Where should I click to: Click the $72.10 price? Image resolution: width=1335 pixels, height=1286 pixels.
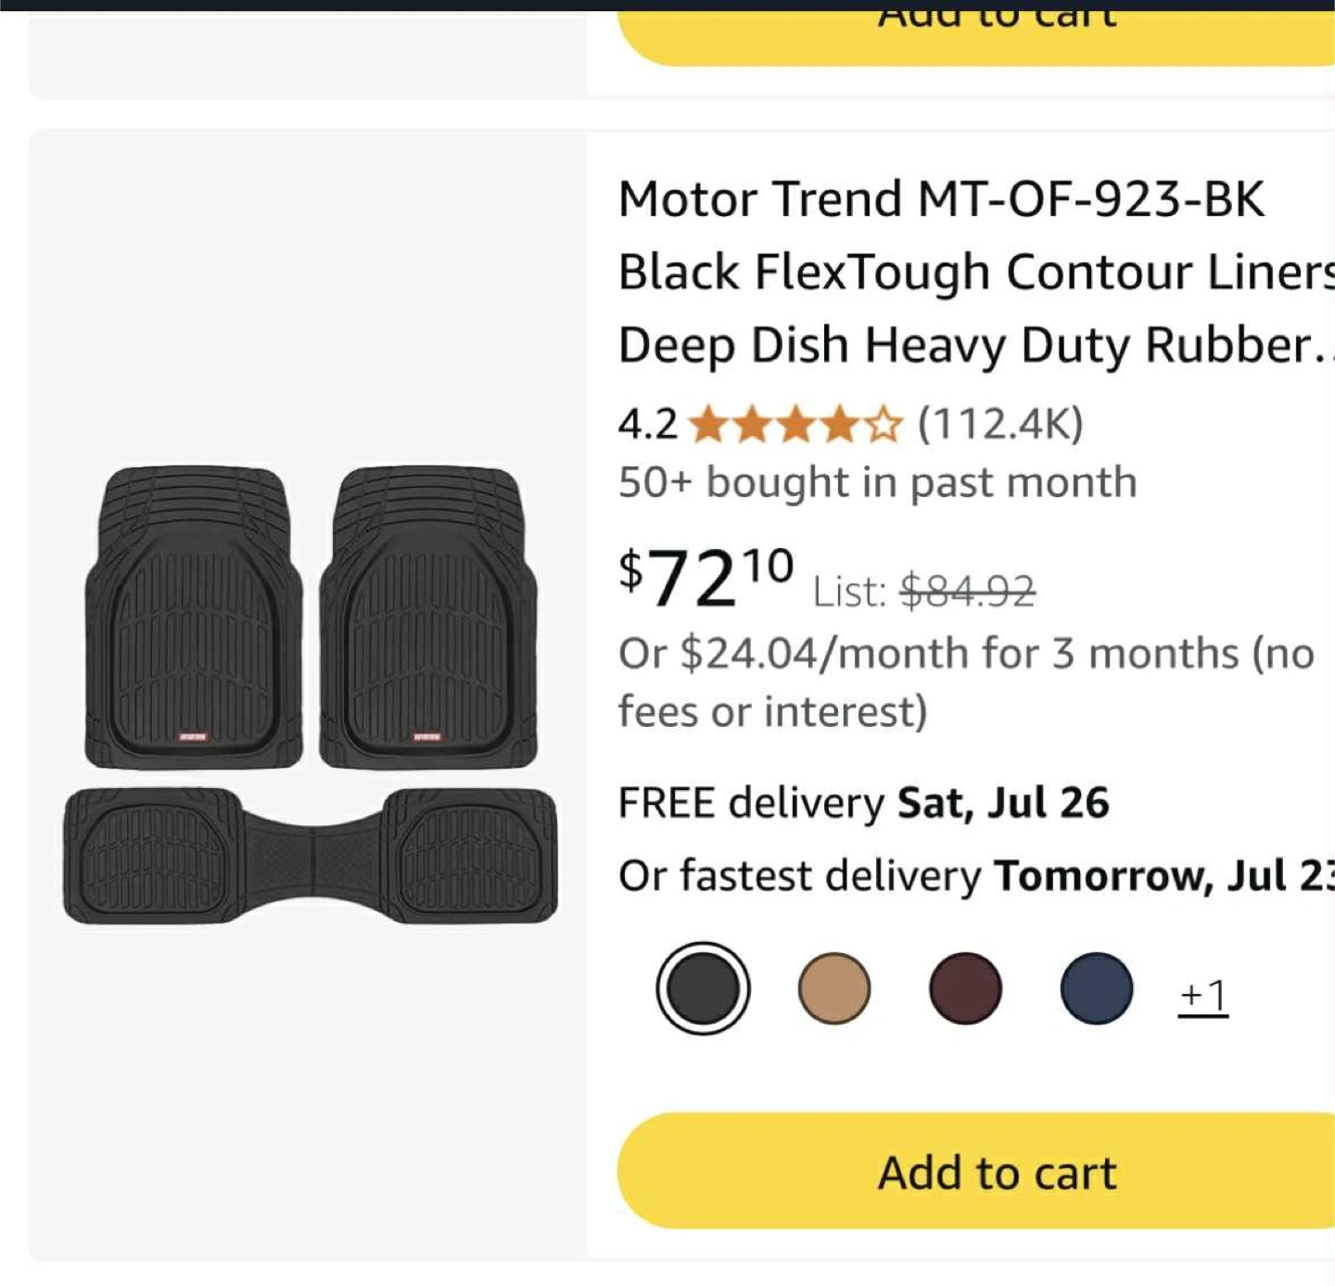coord(706,578)
